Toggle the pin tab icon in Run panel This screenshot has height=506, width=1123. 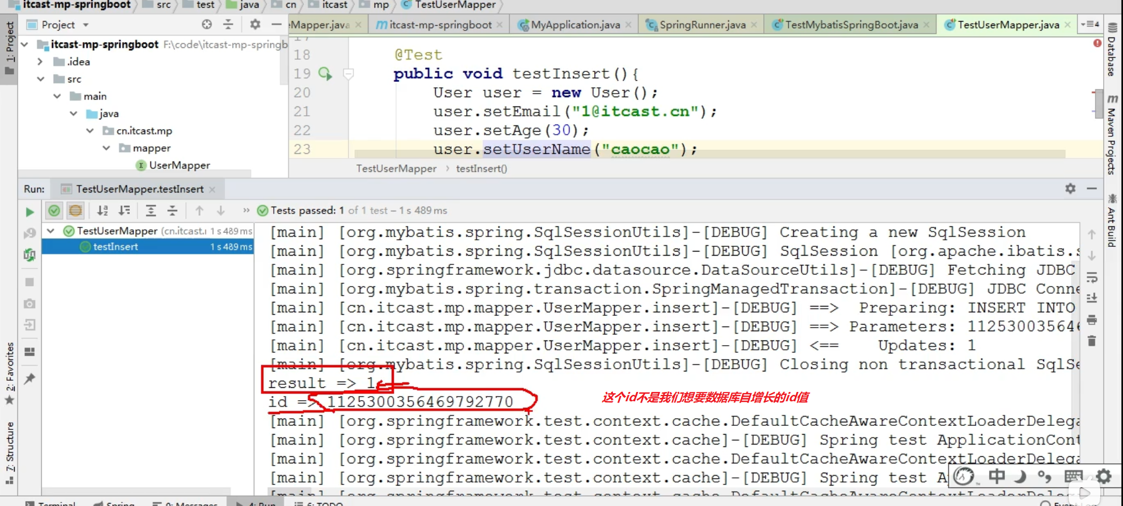click(30, 378)
